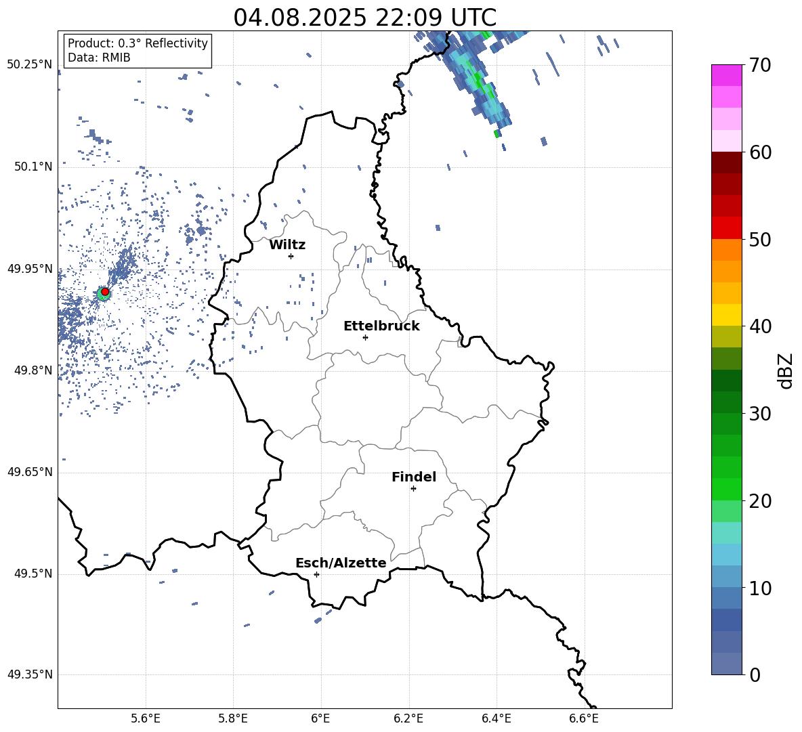Click the 20 tick label on the colorbar
Viewport: 802px width, 732px height.
[760, 501]
